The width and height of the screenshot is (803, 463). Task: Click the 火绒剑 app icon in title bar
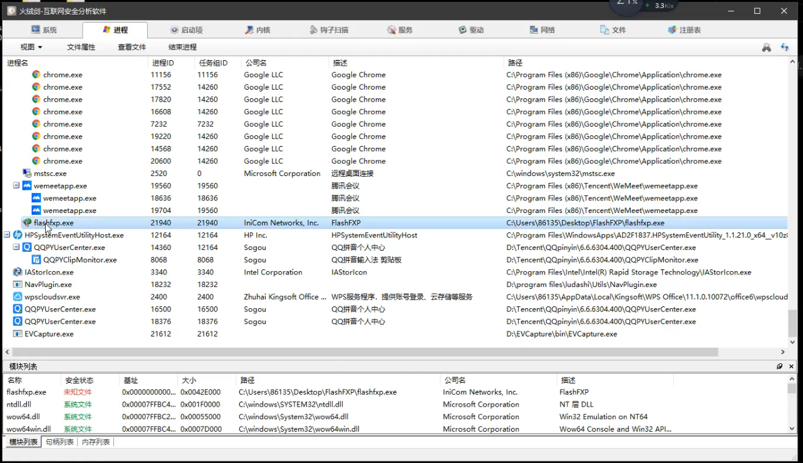coord(11,11)
